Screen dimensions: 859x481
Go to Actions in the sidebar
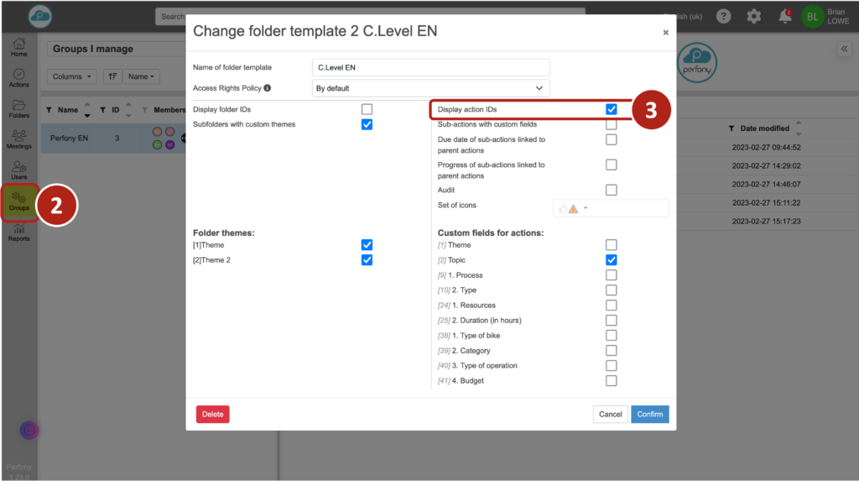[x=18, y=77]
